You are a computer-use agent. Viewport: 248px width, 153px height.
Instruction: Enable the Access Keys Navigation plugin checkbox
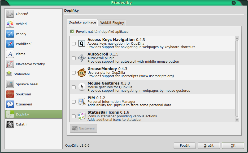pyautogui.click(x=74, y=44)
